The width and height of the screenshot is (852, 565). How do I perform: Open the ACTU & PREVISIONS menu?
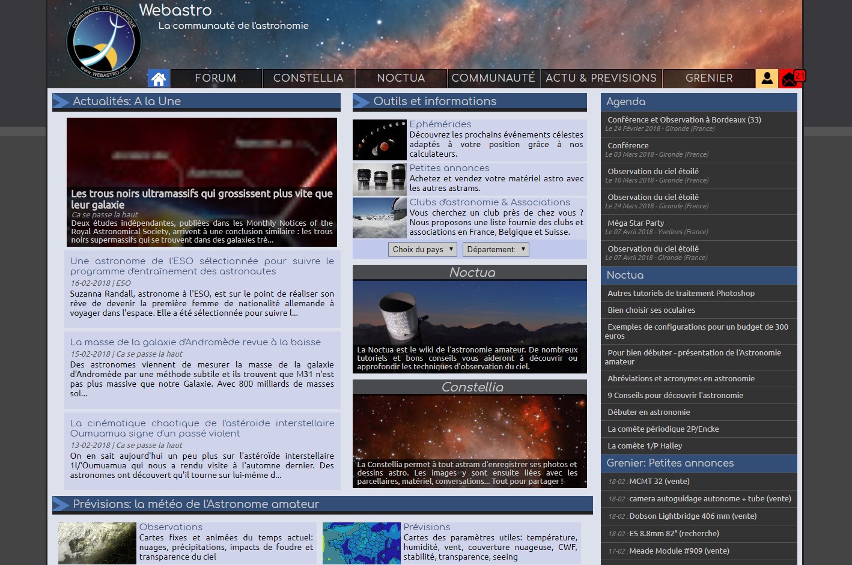click(601, 79)
